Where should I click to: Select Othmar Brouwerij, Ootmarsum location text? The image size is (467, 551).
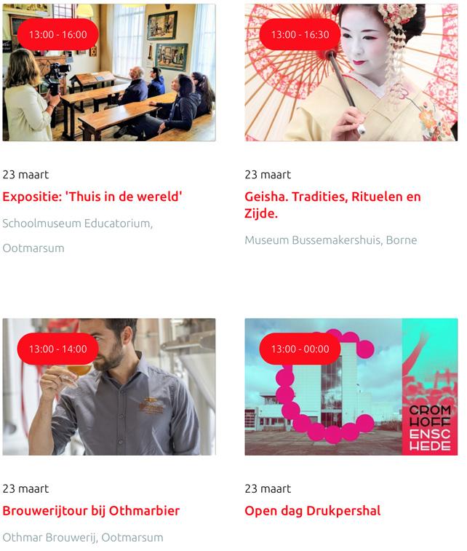(83, 537)
